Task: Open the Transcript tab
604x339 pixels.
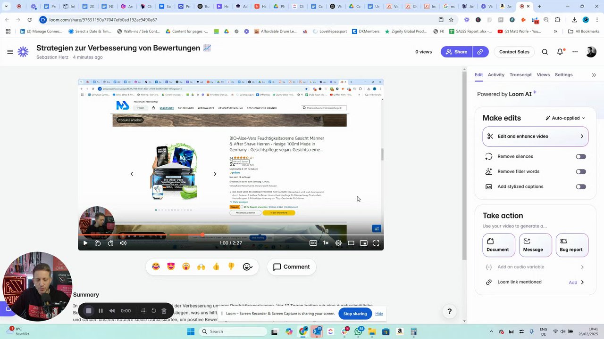Action: pos(520,75)
